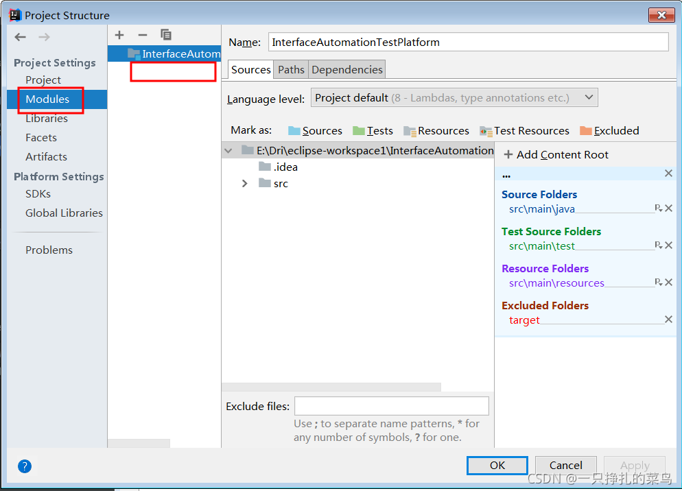The width and height of the screenshot is (682, 491).
Task: Open help with the question mark
Action: click(25, 466)
